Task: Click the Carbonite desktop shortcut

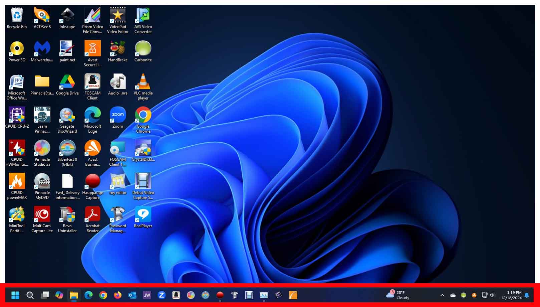Action: [x=143, y=51]
